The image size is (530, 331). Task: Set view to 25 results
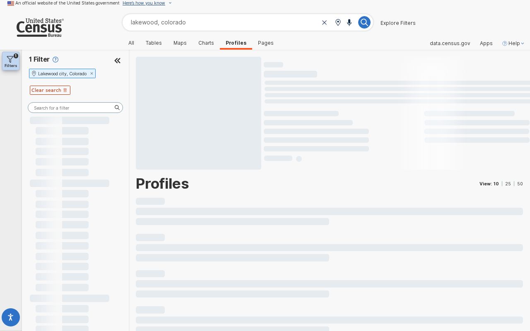click(x=508, y=184)
